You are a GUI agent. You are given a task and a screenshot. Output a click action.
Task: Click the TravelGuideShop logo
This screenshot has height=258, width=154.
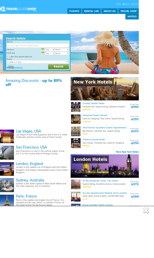coord(18,9)
